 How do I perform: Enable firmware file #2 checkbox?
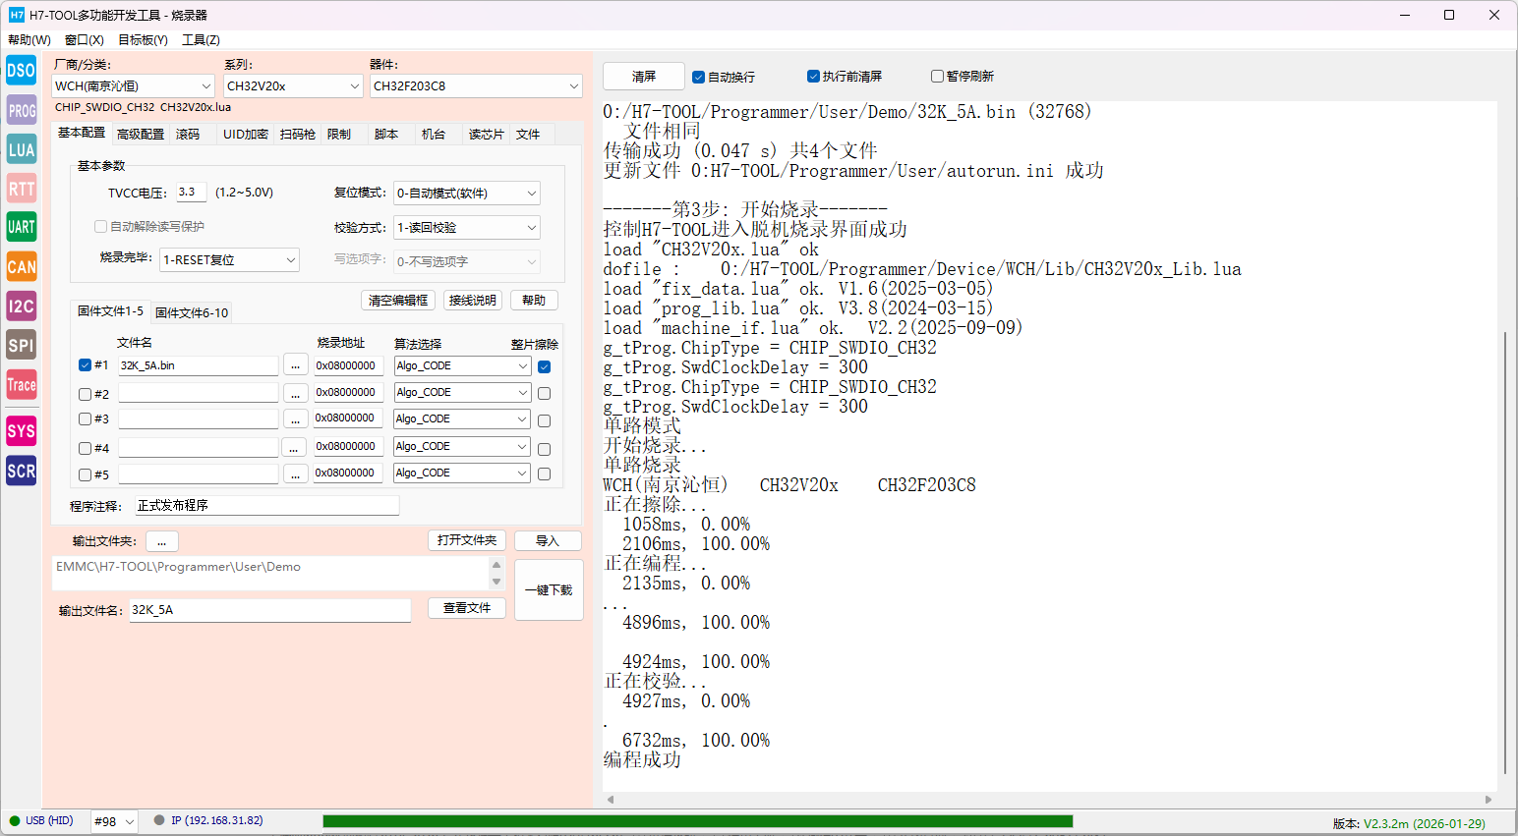coord(85,394)
